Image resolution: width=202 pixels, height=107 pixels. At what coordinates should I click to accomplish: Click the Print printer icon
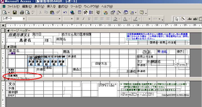click(22, 12)
